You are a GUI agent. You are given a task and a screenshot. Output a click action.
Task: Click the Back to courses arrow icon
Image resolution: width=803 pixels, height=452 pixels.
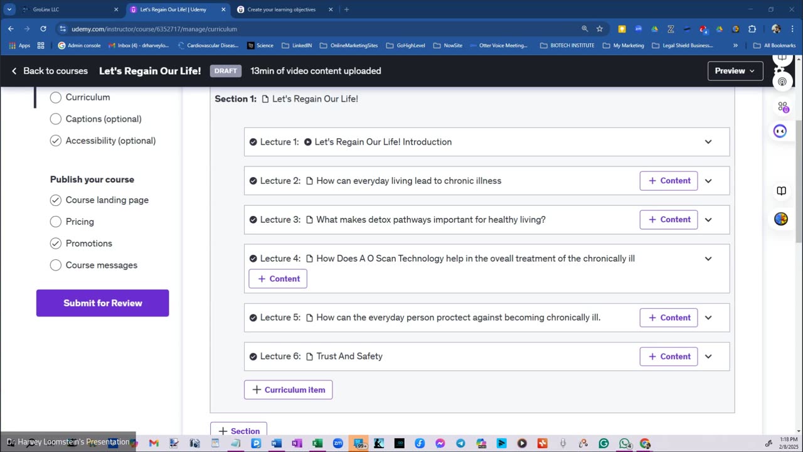(14, 71)
